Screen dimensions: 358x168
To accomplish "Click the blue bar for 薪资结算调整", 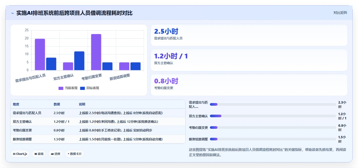I will tap(136, 66).
